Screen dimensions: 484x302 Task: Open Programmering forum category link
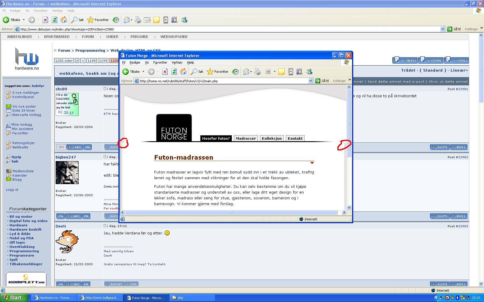coord(24,251)
